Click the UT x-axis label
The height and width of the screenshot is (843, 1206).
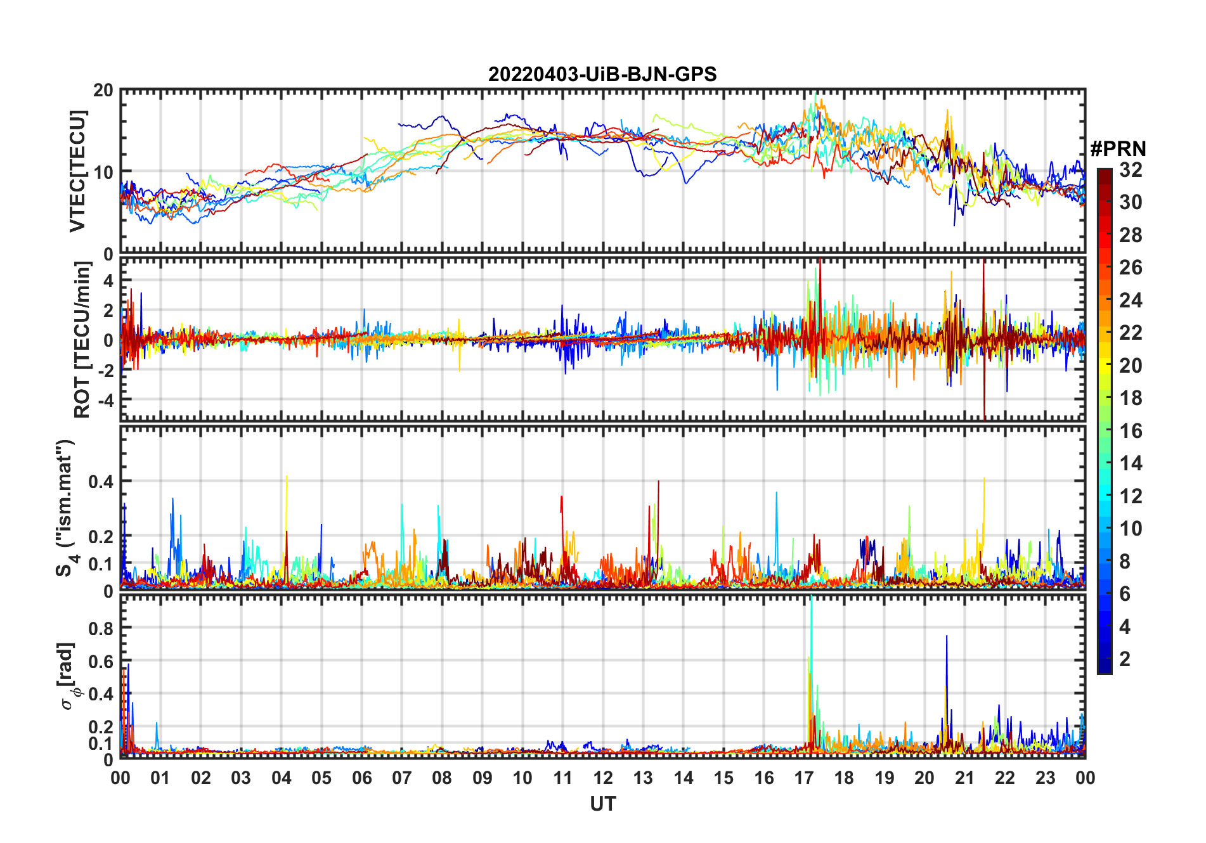(x=603, y=804)
